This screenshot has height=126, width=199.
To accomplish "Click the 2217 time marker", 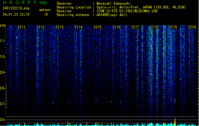I will [x=135, y=27].
